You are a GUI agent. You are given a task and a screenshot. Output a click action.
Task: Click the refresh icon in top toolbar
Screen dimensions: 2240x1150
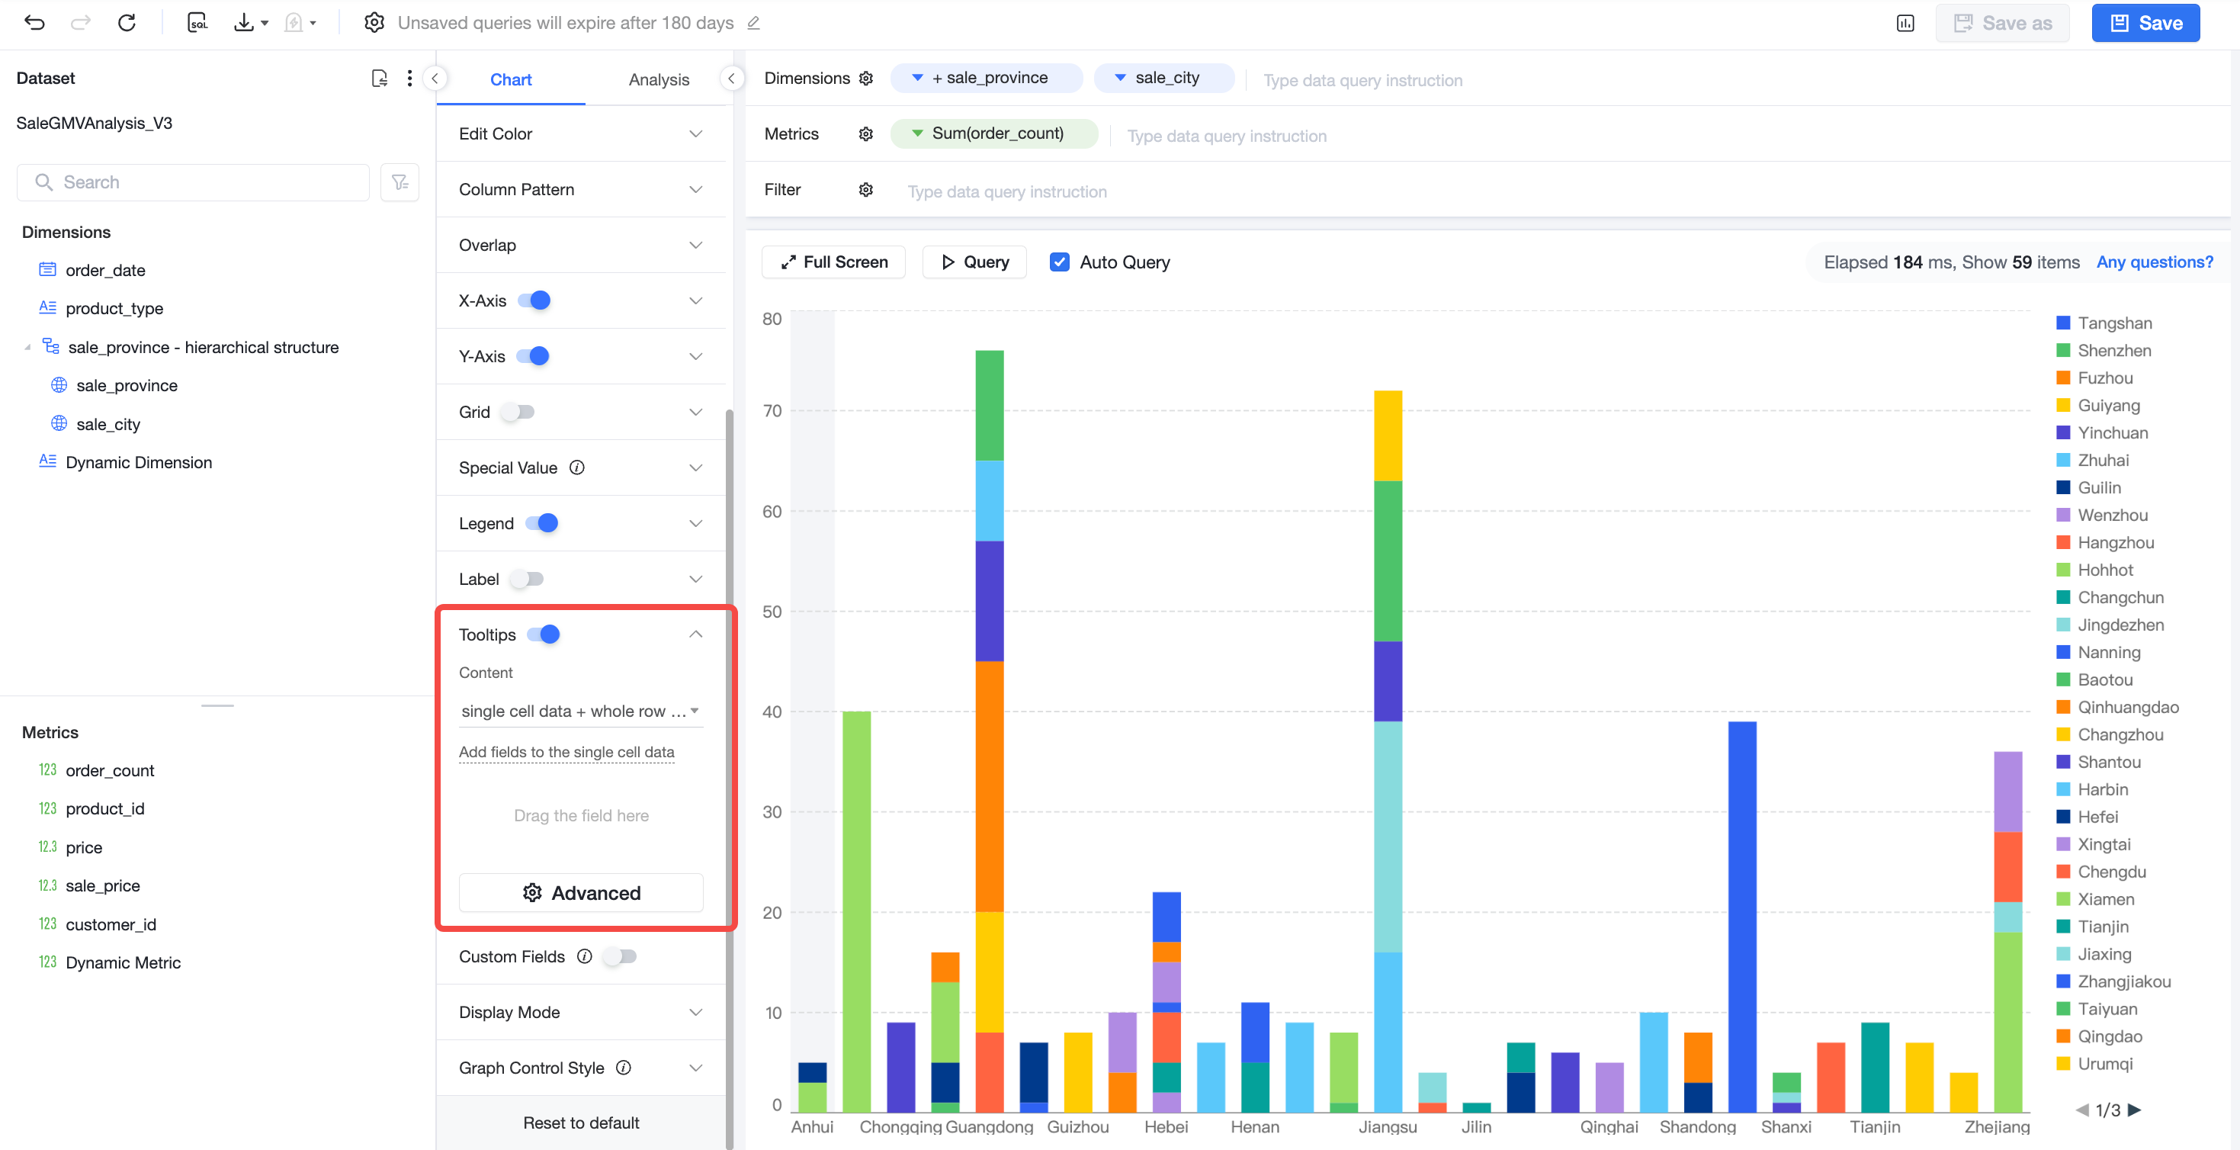[127, 23]
